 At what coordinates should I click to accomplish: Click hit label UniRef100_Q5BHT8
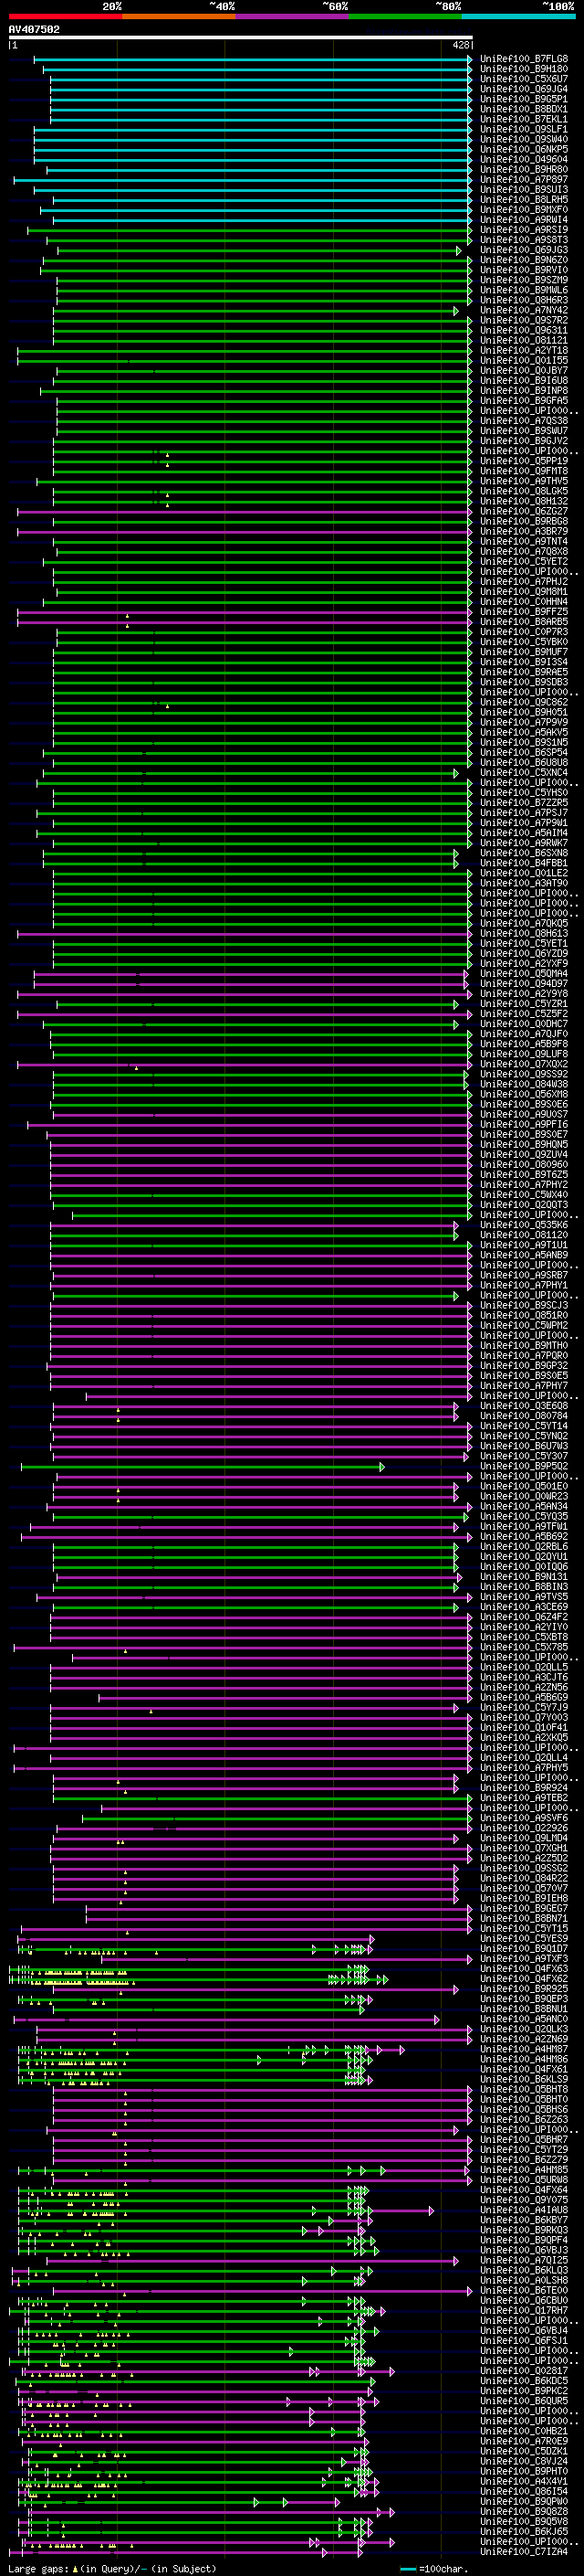(x=523, y=2089)
